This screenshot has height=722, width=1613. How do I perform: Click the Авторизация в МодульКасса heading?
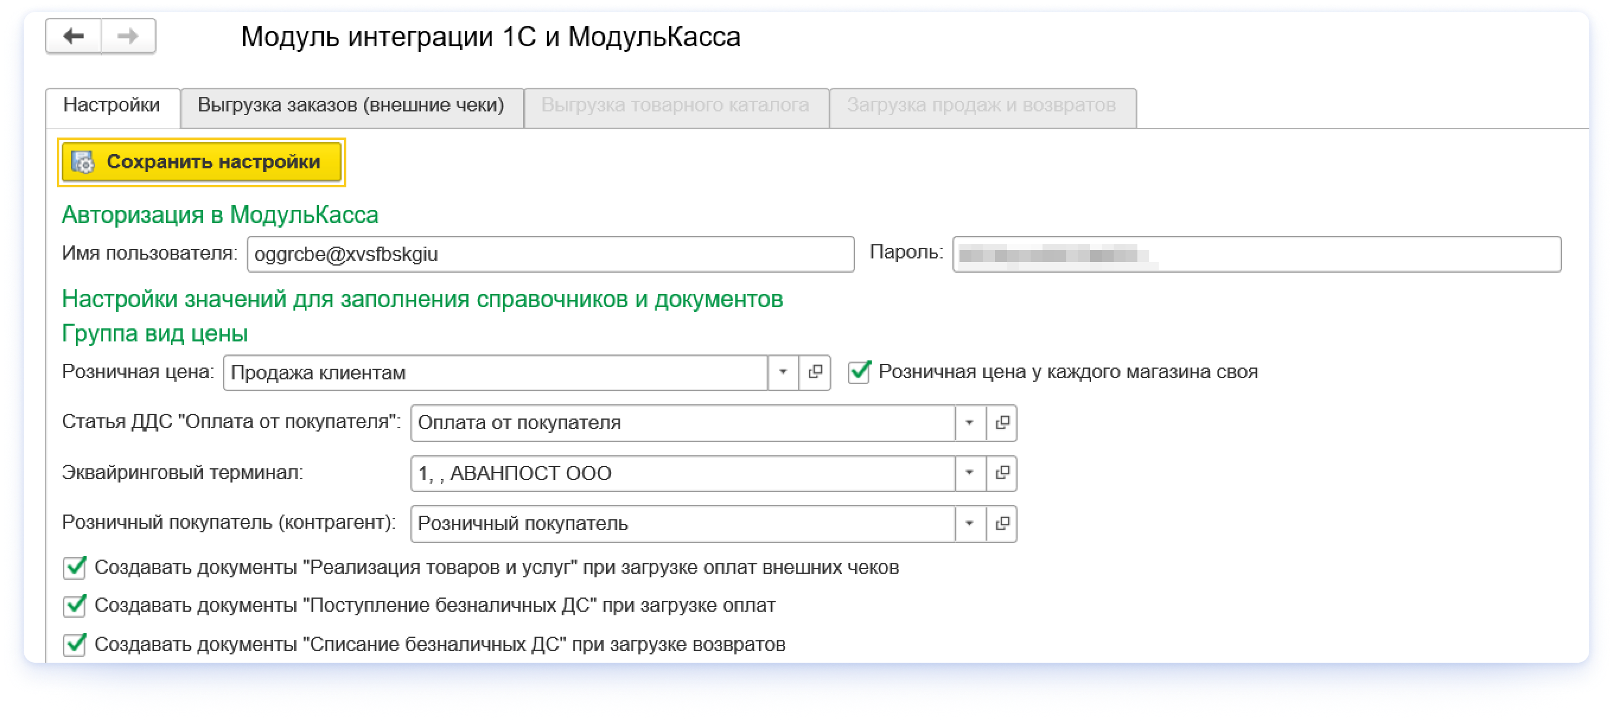coord(220,215)
